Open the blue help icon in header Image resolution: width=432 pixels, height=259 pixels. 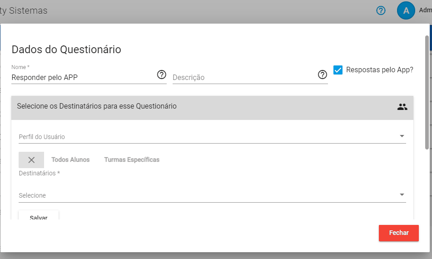(x=381, y=10)
